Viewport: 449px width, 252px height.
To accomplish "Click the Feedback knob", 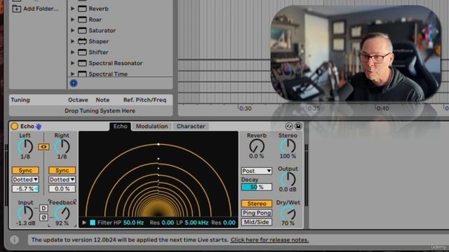I will tap(62, 213).
